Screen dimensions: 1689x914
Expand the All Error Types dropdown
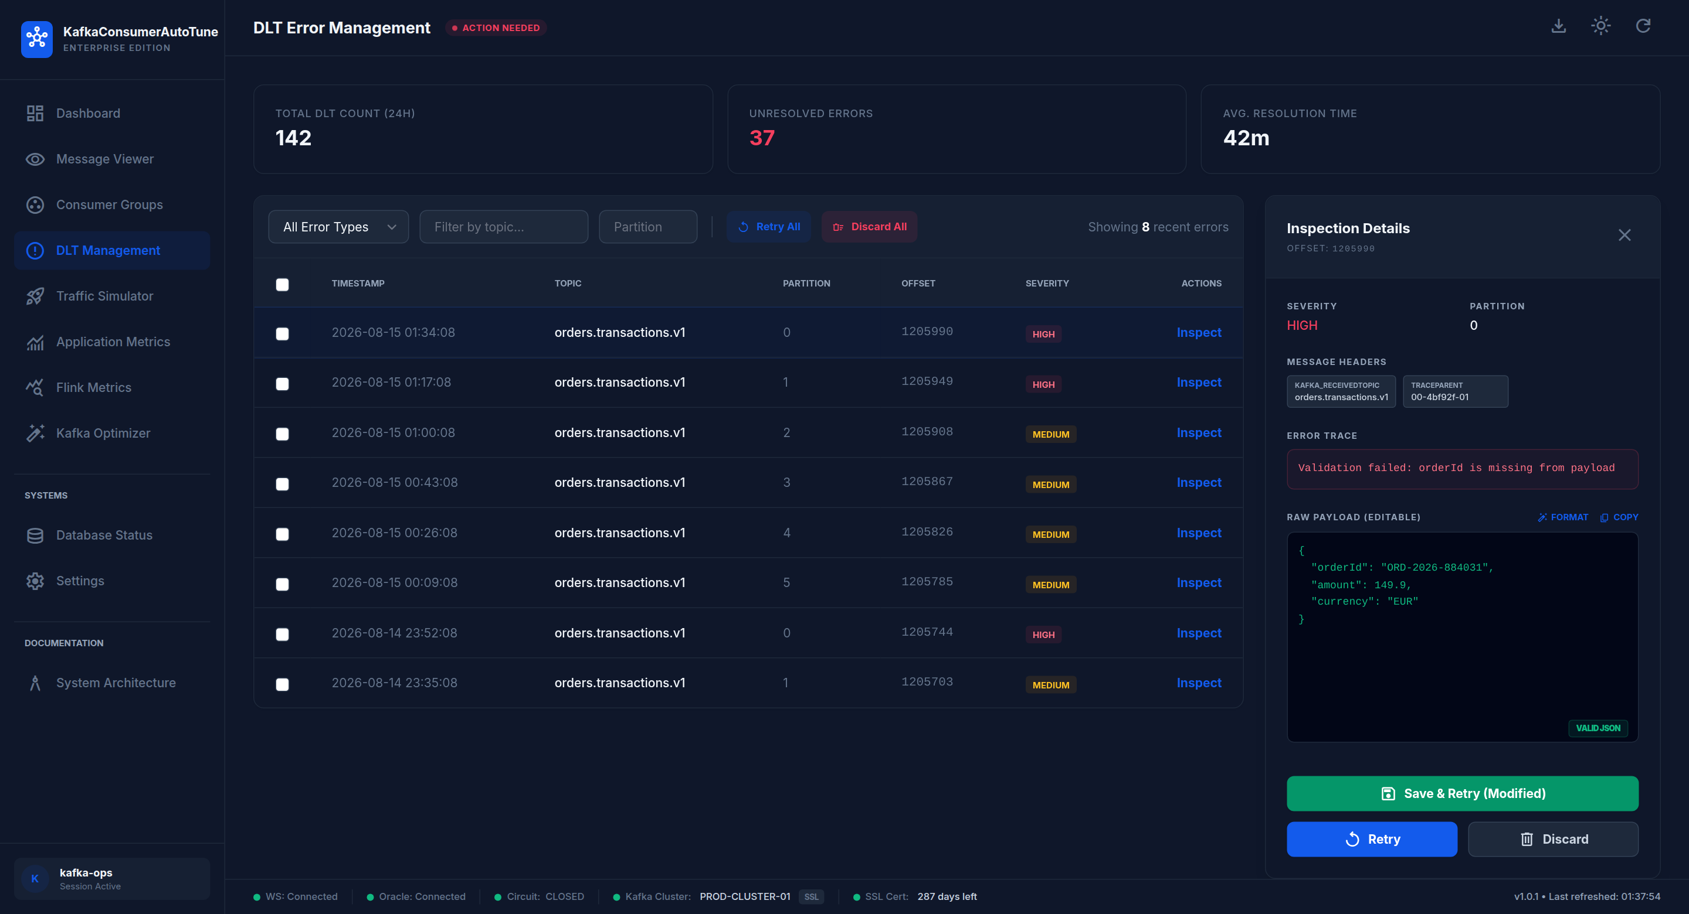pos(338,227)
